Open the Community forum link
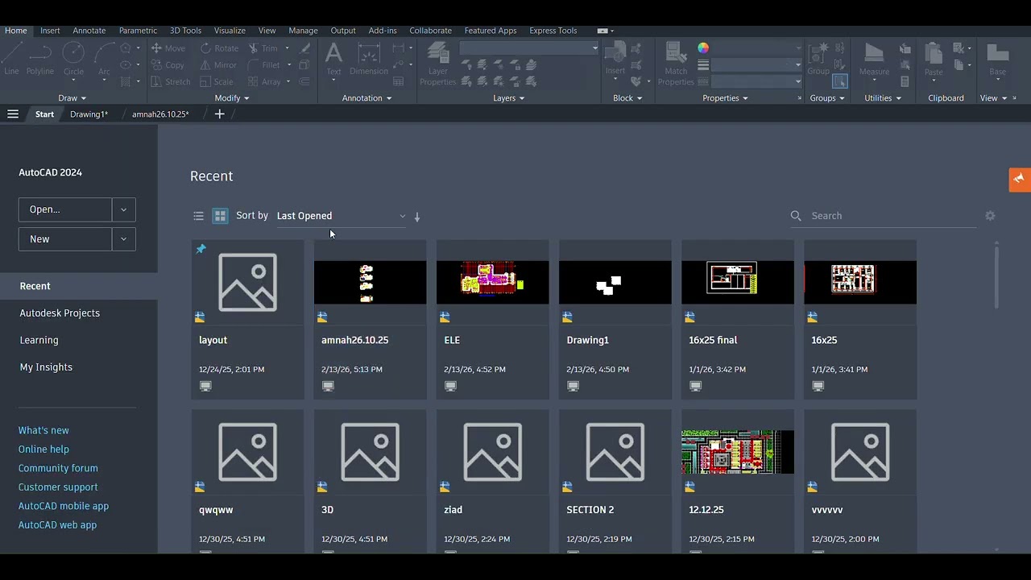The image size is (1031, 580). coord(58,468)
